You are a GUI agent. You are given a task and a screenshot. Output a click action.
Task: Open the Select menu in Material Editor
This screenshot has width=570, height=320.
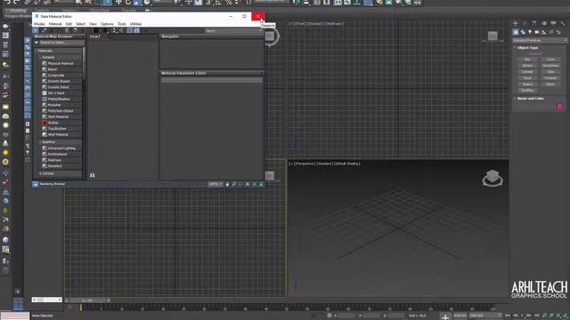(80, 24)
